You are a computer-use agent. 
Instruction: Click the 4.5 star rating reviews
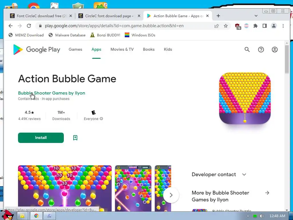(x=29, y=115)
